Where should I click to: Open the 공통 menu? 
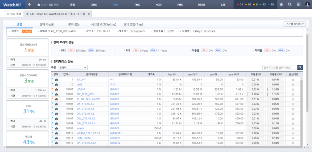73,4
